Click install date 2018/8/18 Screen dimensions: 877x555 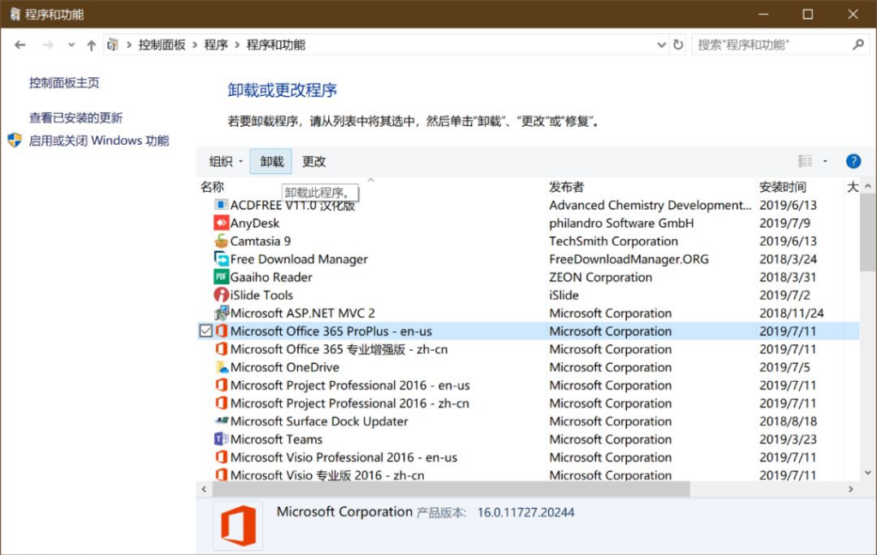coord(788,421)
